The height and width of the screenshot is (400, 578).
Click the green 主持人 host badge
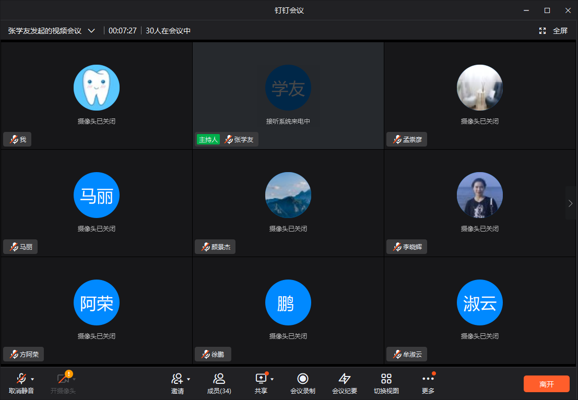click(208, 140)
